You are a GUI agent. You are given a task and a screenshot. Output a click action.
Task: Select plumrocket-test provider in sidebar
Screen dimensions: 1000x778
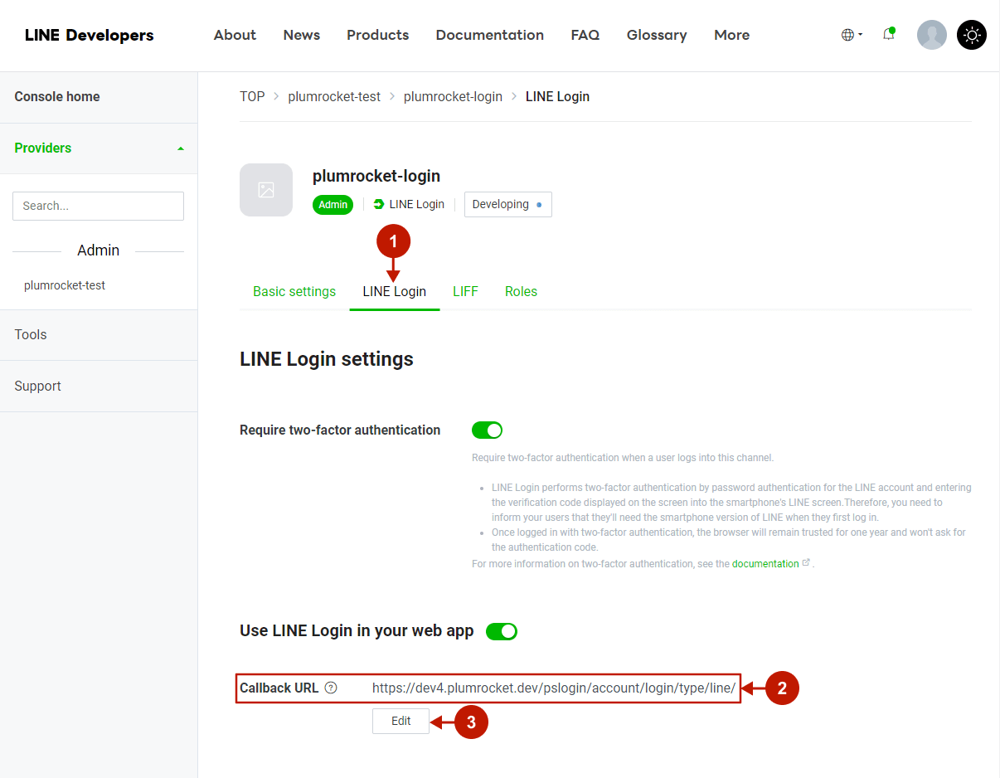click(65, 285)
